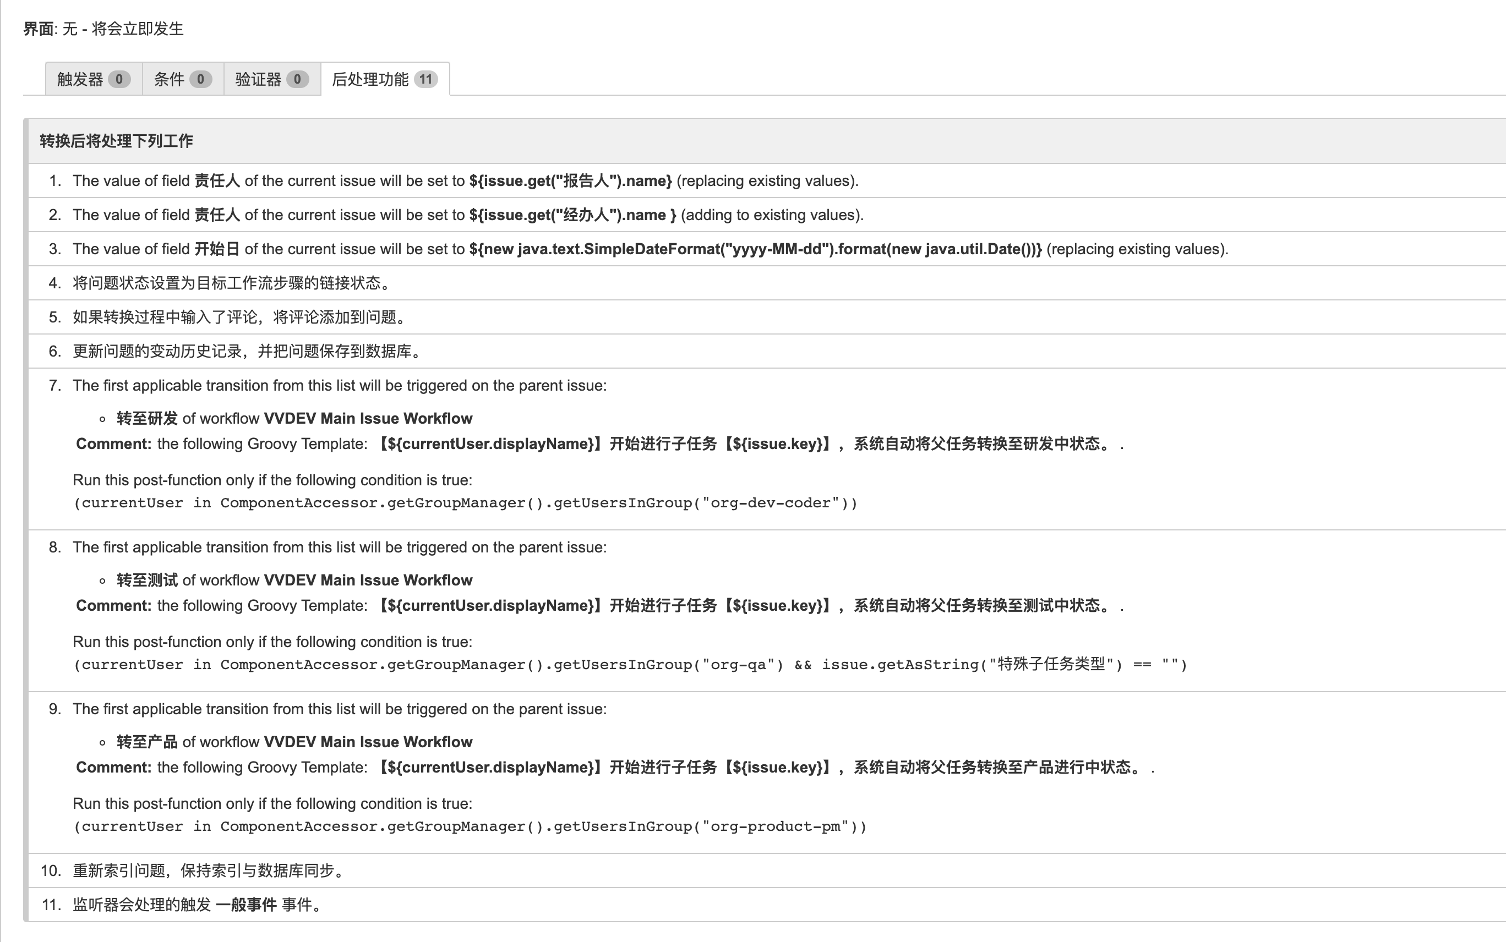Select the 验证器 tab
This screenshot has height=942, width=1506.
pos(259,79)
